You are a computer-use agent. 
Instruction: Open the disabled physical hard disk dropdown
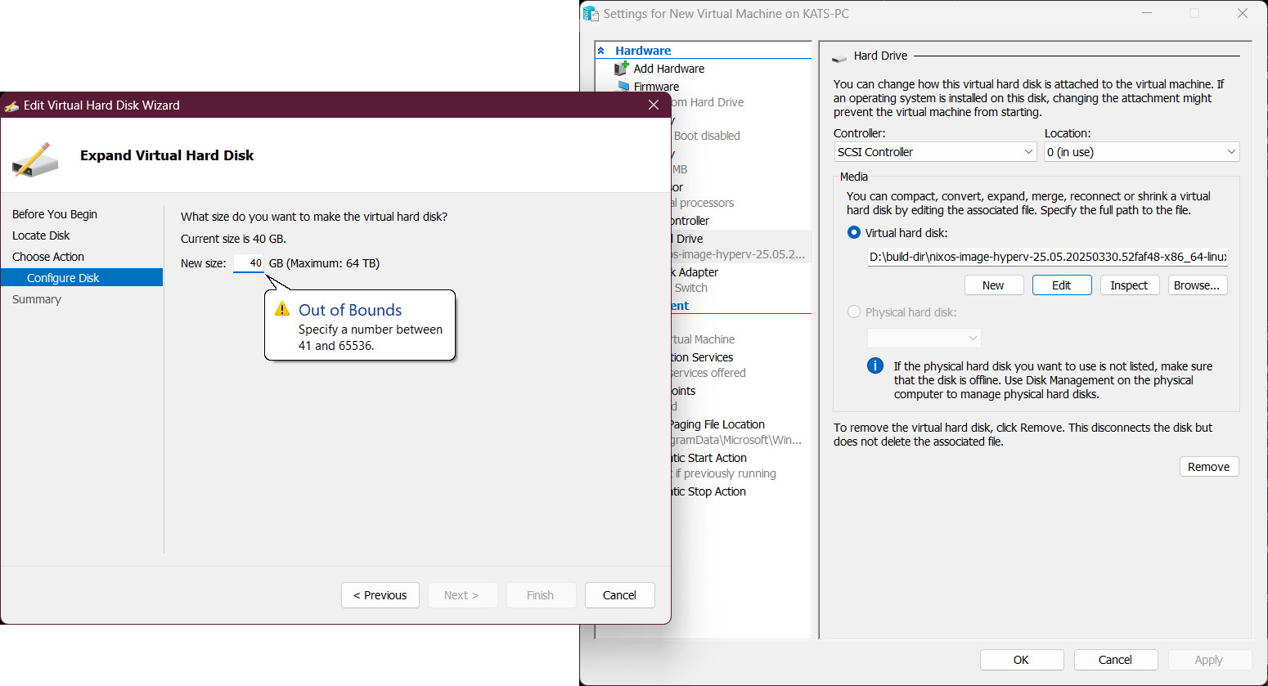(x=924, y=338)
